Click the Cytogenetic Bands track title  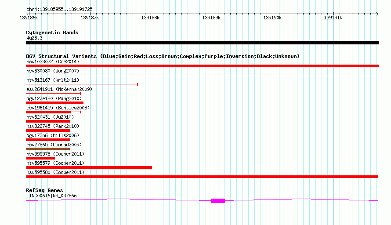coord(52,33)
